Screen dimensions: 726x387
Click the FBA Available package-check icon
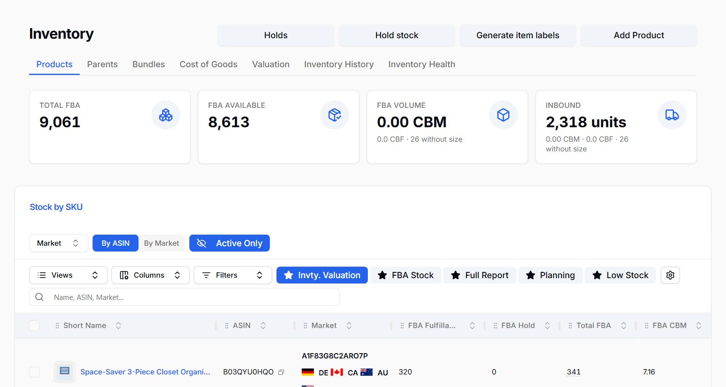pos(334,115)
